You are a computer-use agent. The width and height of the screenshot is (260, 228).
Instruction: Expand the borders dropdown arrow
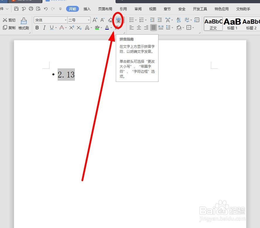(x=193, y=28)
